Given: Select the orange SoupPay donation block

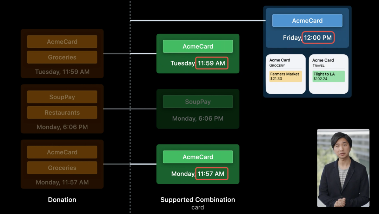Looking at the screenshot, I should 62,97.
